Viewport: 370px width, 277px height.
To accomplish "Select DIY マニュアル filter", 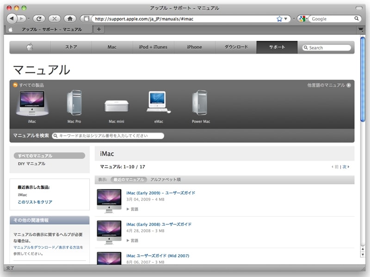I will point(31,164).
